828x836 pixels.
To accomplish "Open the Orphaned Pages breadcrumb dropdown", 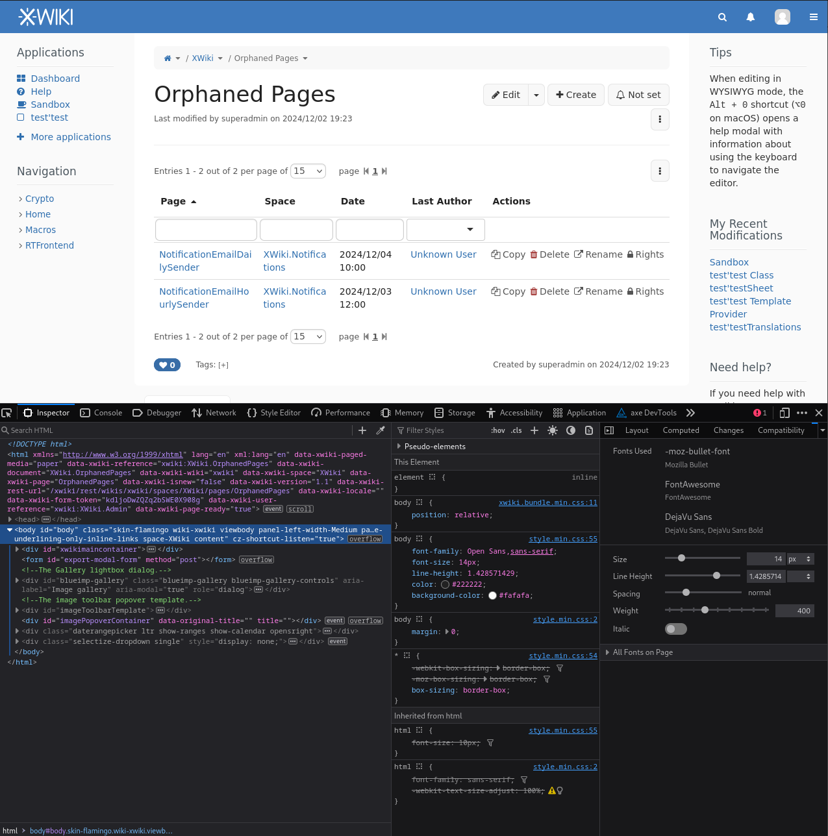I will (x=305, y=58).
